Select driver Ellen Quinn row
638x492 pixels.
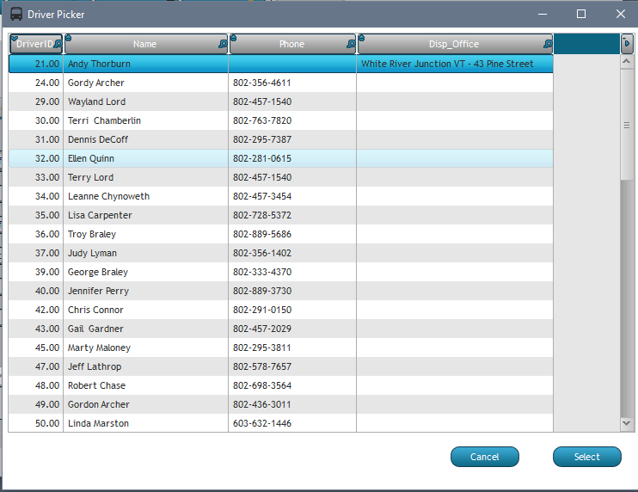point(91,158)
